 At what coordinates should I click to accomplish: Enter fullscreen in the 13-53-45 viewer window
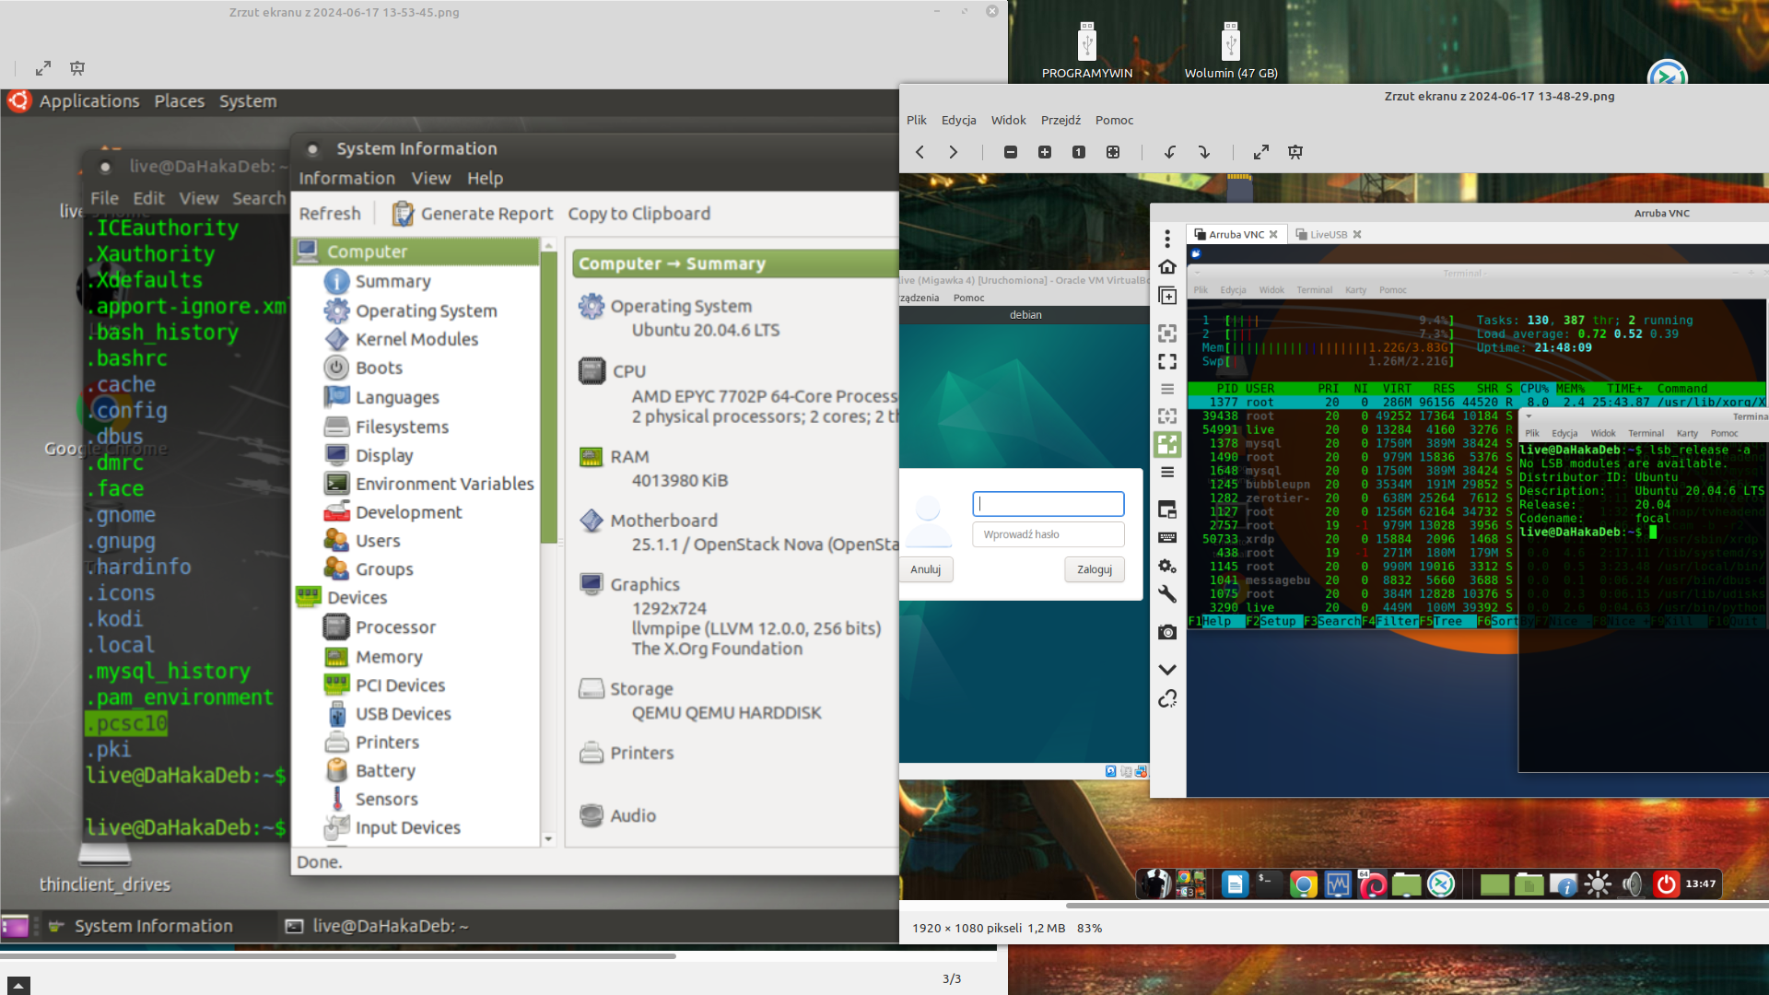point(43,68)
